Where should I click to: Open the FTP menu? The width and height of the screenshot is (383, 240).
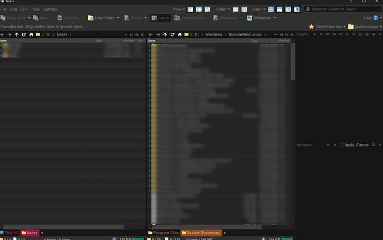tap(24, 9)
